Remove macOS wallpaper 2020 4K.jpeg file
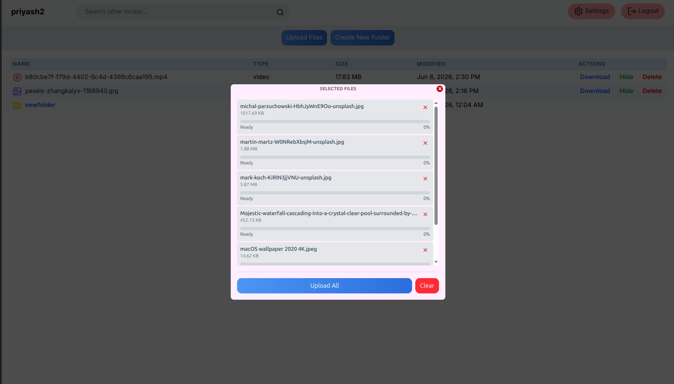The image size is (674, 384). coord(425,250)
